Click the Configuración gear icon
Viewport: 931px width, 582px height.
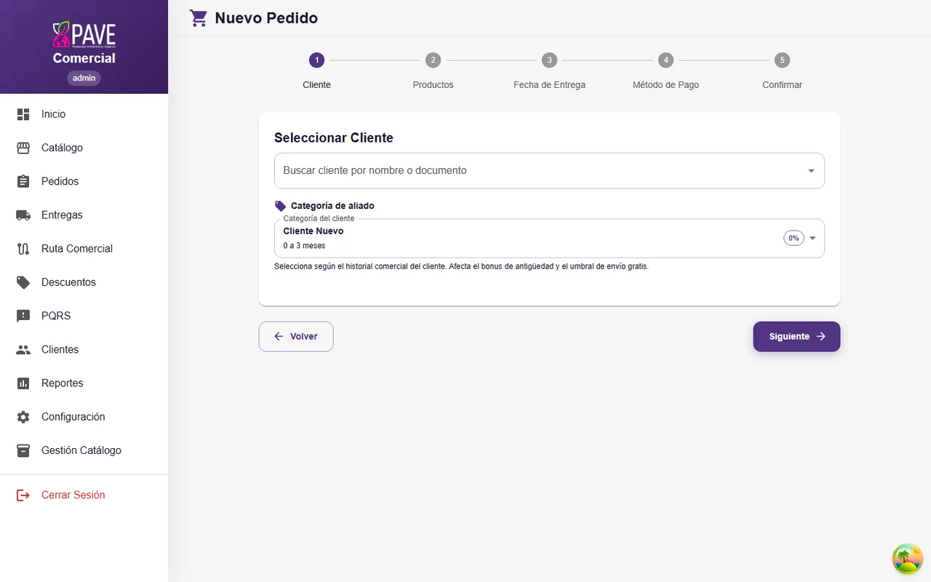point(23,417)
